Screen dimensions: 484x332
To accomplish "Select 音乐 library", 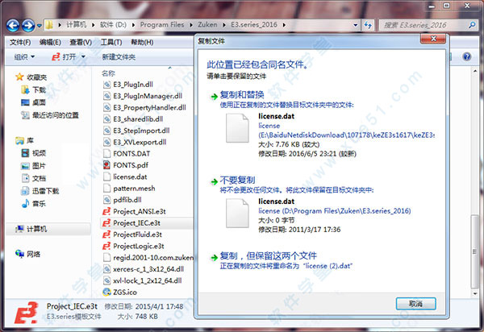I will coord(33,203).
